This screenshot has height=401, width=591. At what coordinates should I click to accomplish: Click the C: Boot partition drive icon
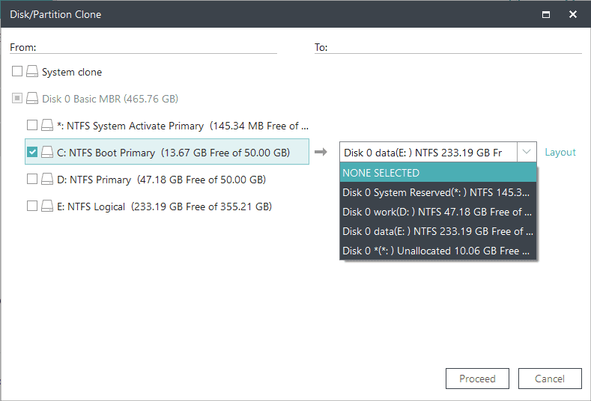pos(47,153)
